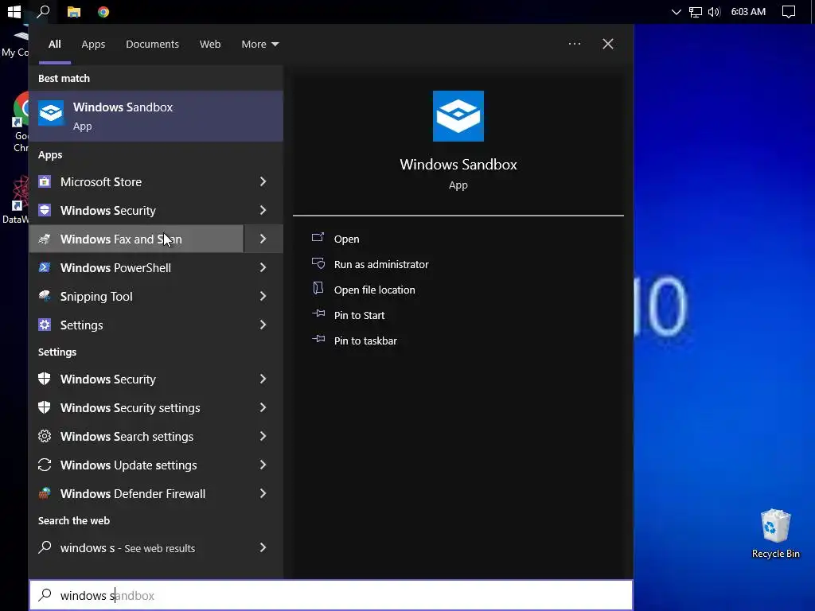Click web search magnifier icon for windows s
Image resolution: width=815 pixels, height=611 pixels.
click(45, 547)
